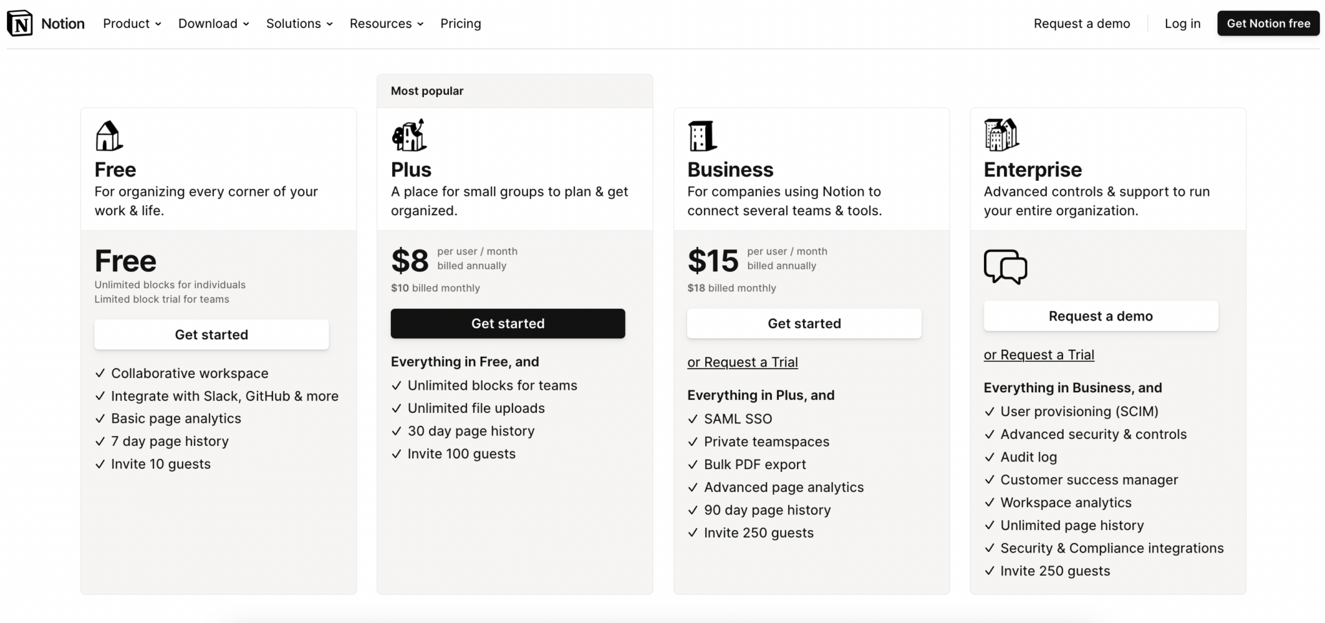Click Request a Trial under Enterprise
The height and width of the screenshot is (623, 1325).
pos(1038,354)
